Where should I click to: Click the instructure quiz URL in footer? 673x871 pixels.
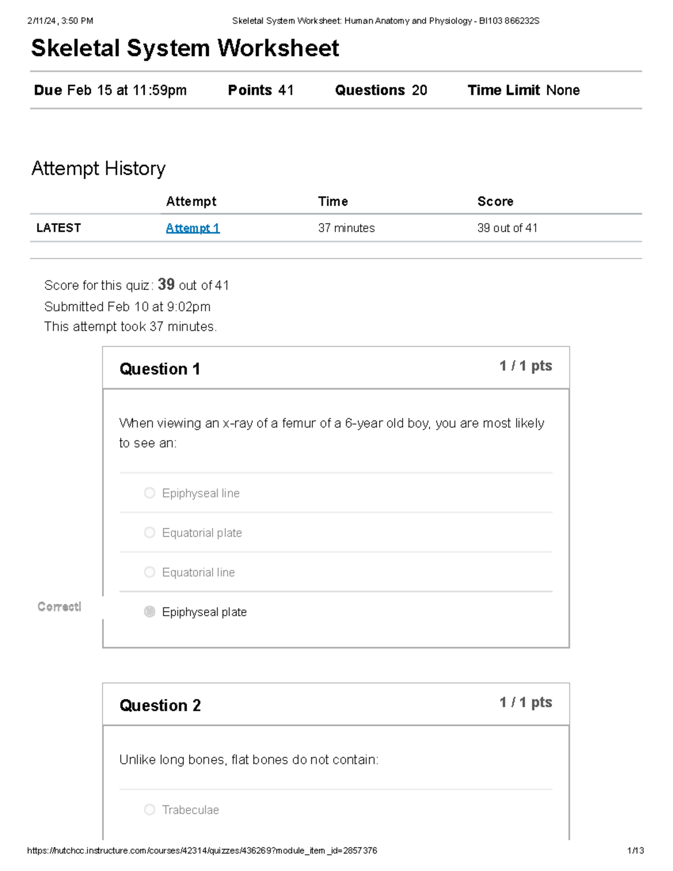pos(202,851)
